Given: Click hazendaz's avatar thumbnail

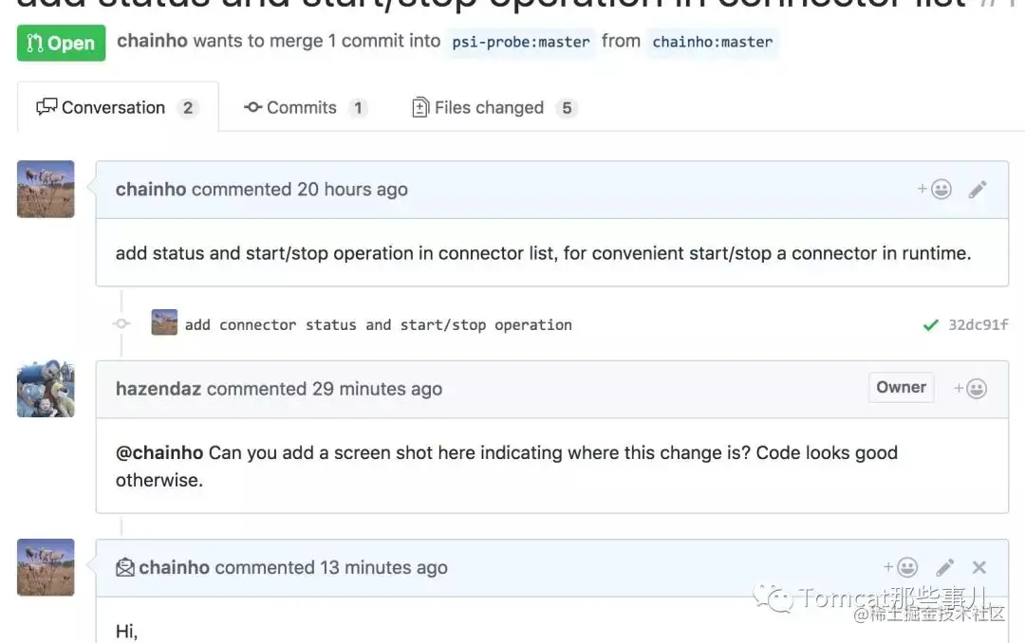Looking at the screenshot, I should point(46,389).
